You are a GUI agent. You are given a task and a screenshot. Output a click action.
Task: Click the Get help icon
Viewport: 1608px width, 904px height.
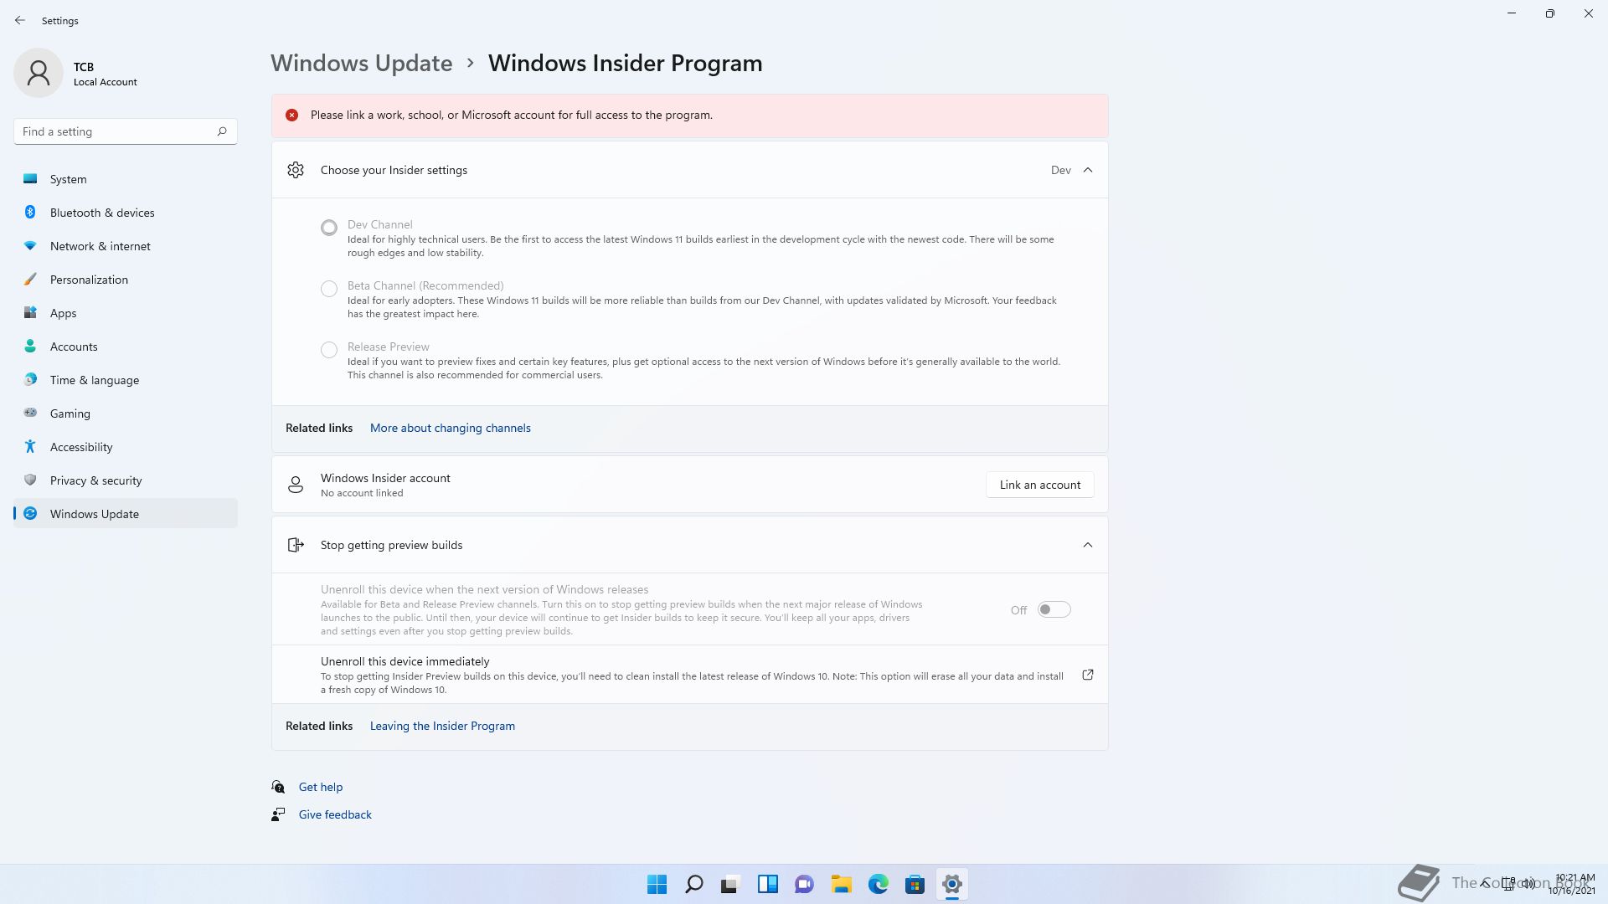(278, 787)
